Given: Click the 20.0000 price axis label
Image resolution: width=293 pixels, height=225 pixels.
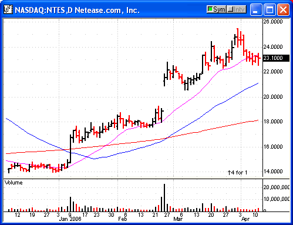Looking at the screenshot, I should (x=273, y=97).
